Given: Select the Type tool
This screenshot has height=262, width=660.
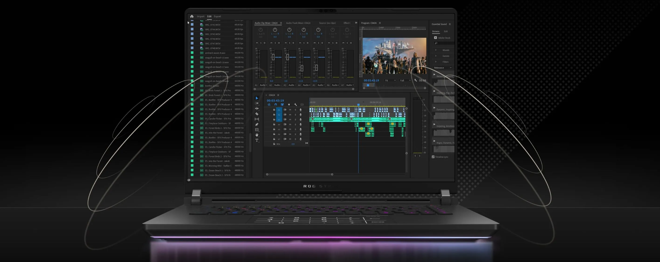Looking at the screenshot, I should (257, 141).
